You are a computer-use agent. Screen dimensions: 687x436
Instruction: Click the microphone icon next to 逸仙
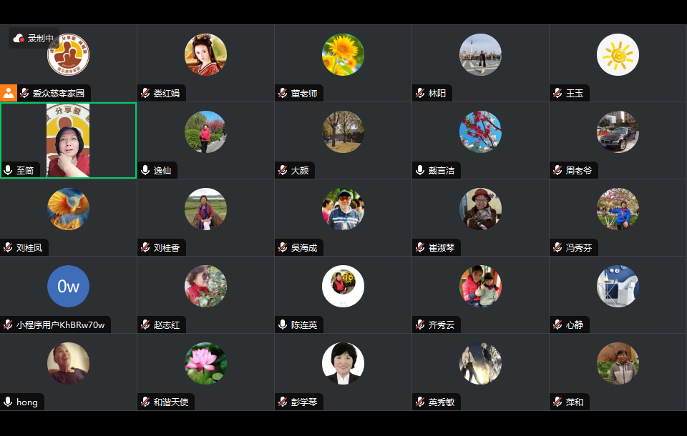click(145, 170)
